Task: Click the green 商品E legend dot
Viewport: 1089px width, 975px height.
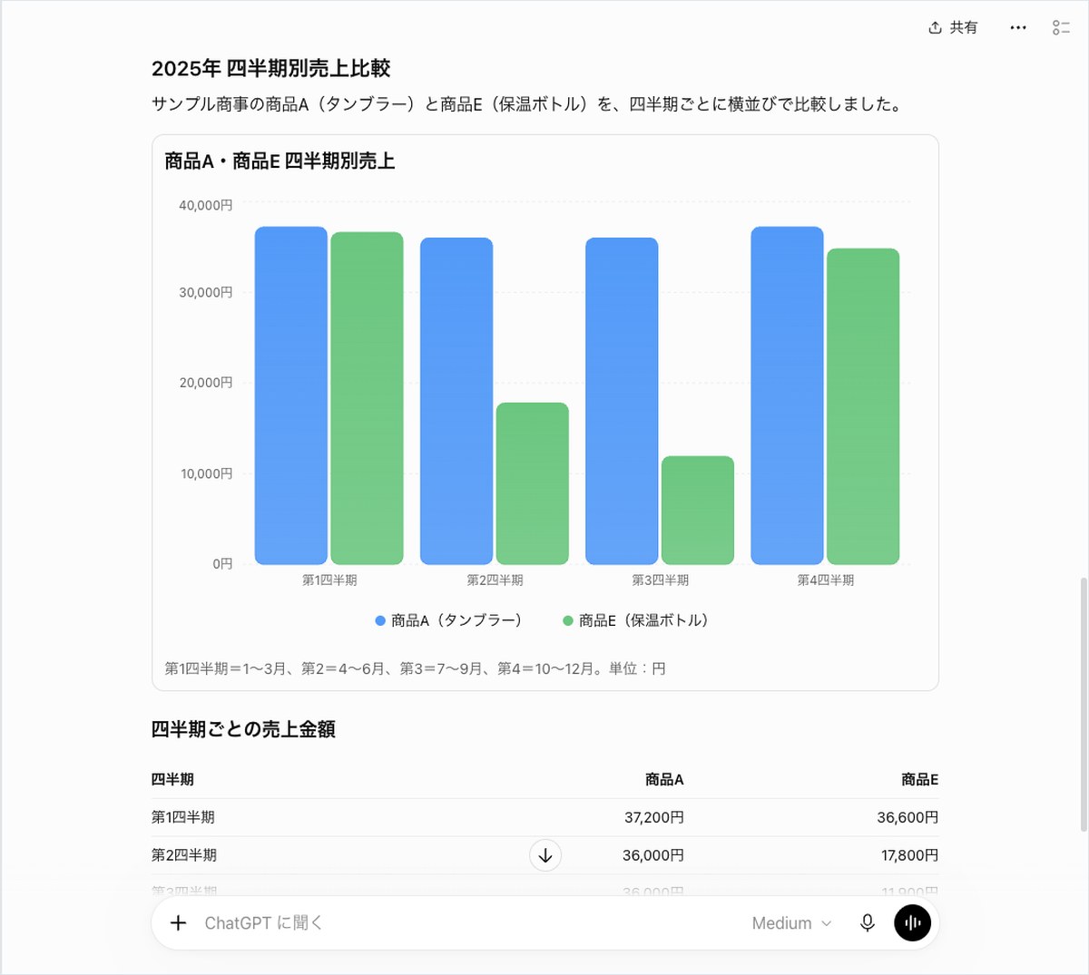Action: [x=568, y=621]
